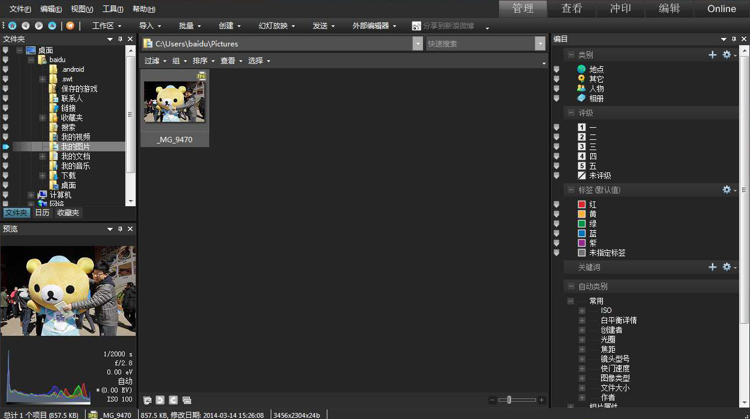Check the 未评级 rating checkbox
This screenshot has height=419, width=750.
point(556,175)
